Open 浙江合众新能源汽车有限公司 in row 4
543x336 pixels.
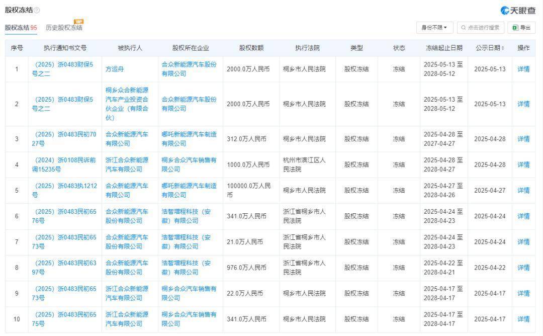[x=127, y=164]
